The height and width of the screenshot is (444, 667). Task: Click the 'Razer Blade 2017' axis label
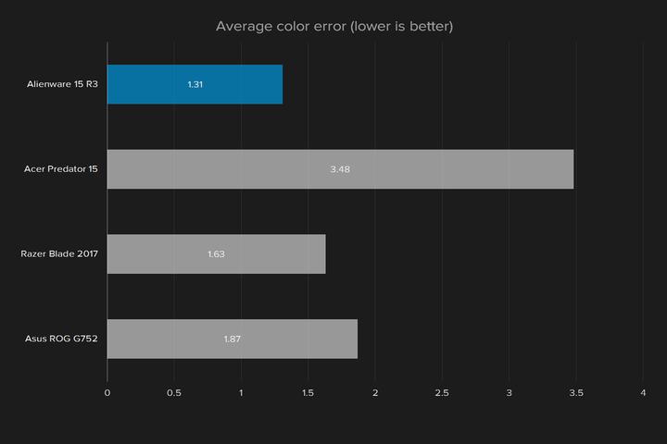click(59, 253)
